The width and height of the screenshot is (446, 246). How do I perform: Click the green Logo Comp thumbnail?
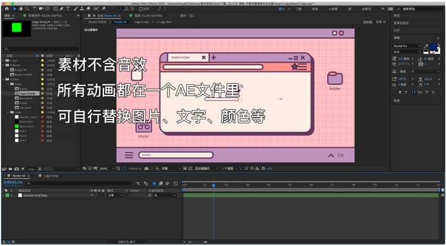pos(17,28)
